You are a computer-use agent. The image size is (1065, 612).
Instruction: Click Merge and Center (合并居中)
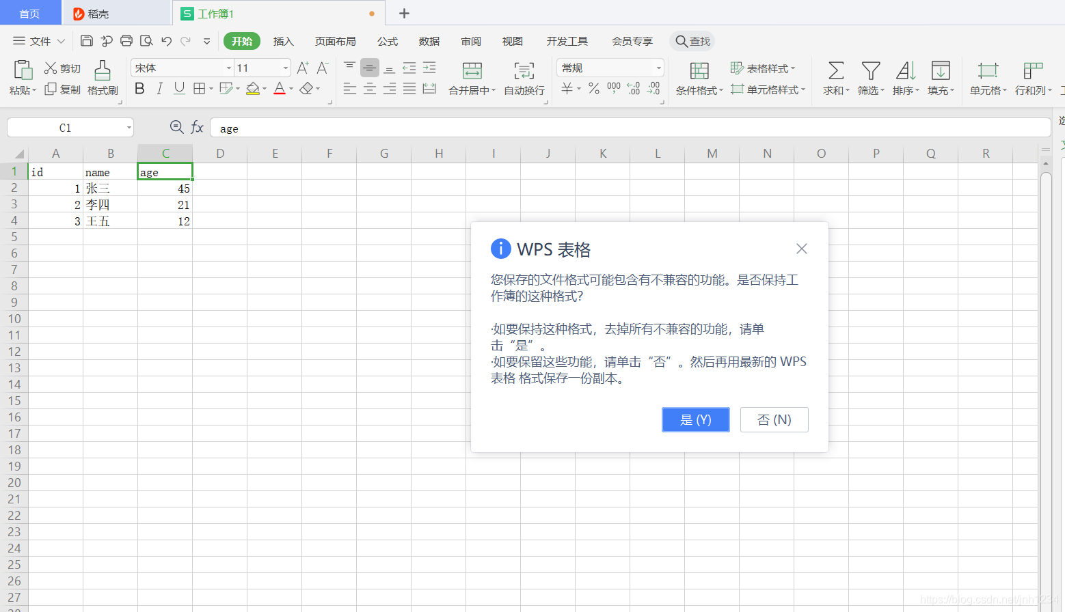(x=472, y=78)
